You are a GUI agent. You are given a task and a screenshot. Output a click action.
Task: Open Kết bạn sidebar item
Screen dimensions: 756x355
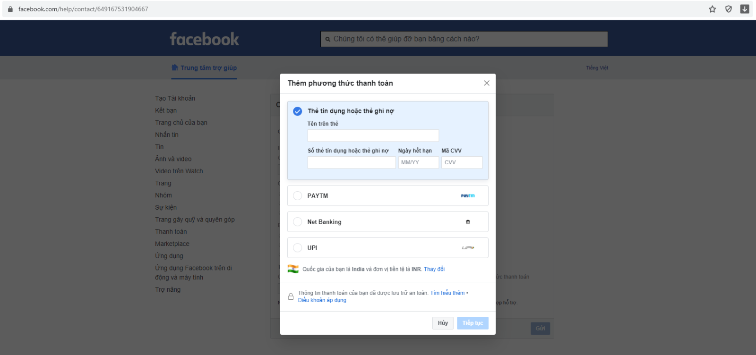(166, 110)
